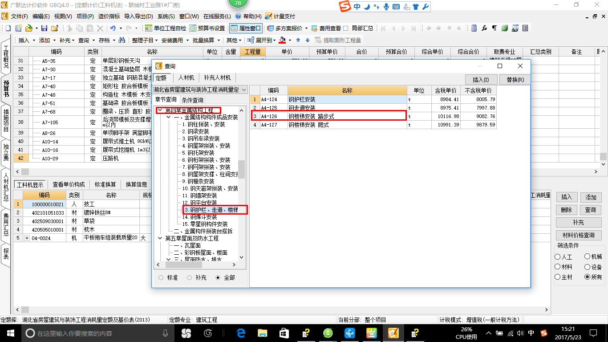The width and height of the screenshot is (608, 342).
Task: Click the undo arrow icon
Action: click(113, 28)
